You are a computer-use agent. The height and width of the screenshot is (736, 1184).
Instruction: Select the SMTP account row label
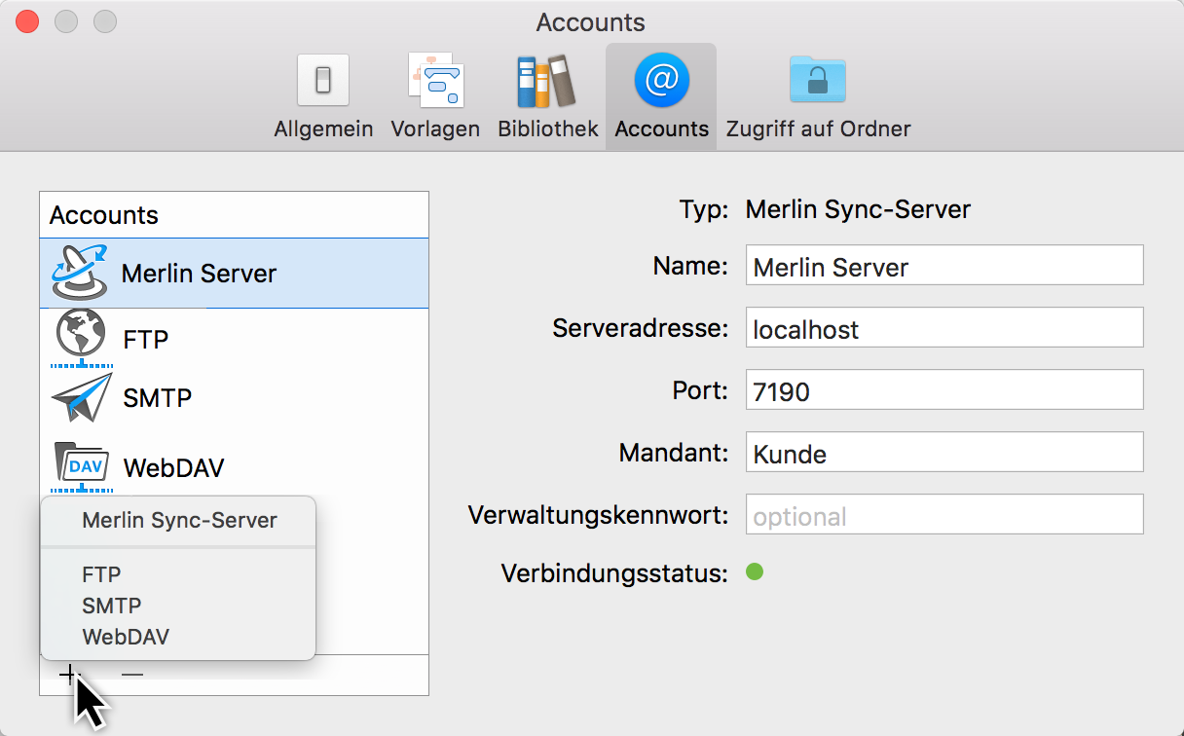(158, 398)
